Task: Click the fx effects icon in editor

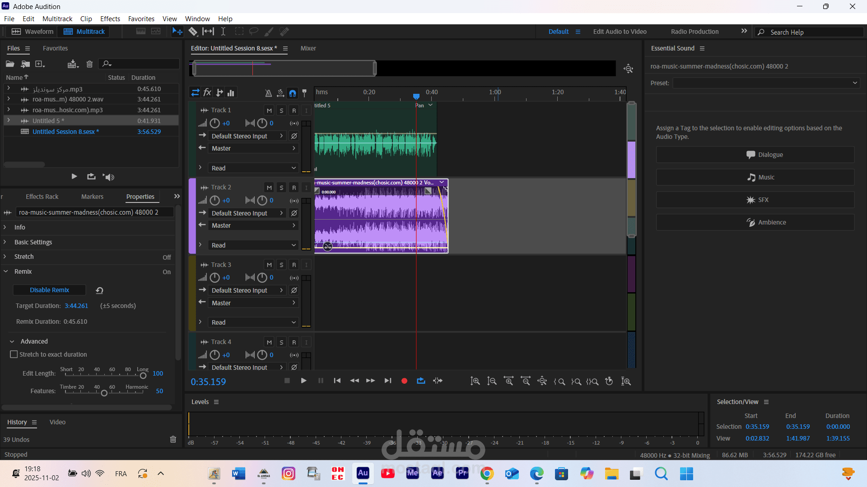Action: pos(207,92)
